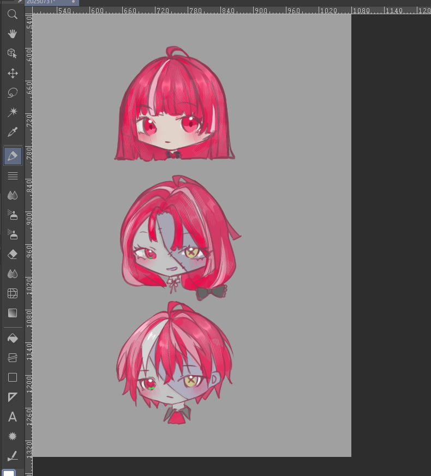431x476 pixels.
Task: Select the Blend tool beneath the Eraser
Action: click(13, 274)
